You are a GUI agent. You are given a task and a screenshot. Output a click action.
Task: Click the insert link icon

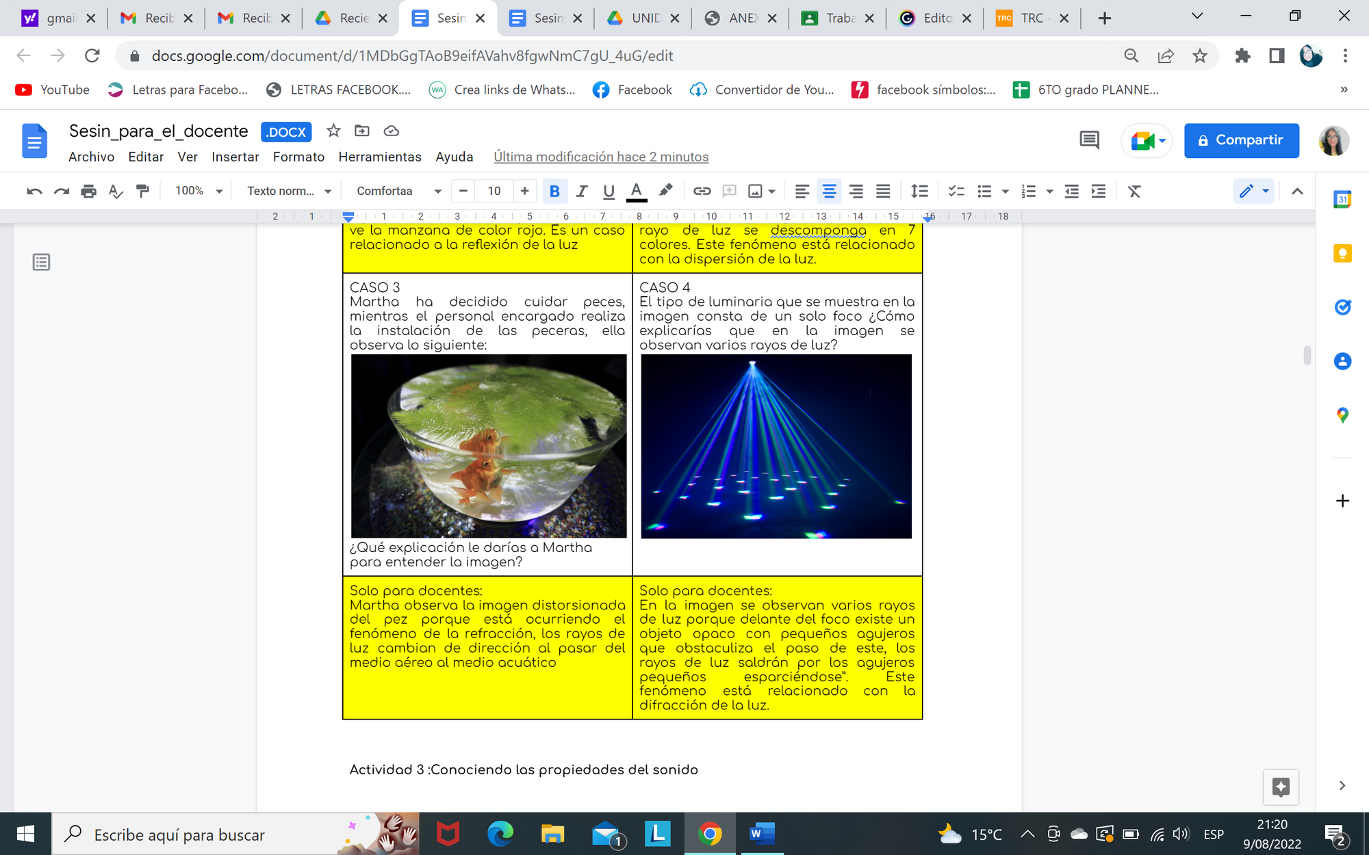coord(702,191)
